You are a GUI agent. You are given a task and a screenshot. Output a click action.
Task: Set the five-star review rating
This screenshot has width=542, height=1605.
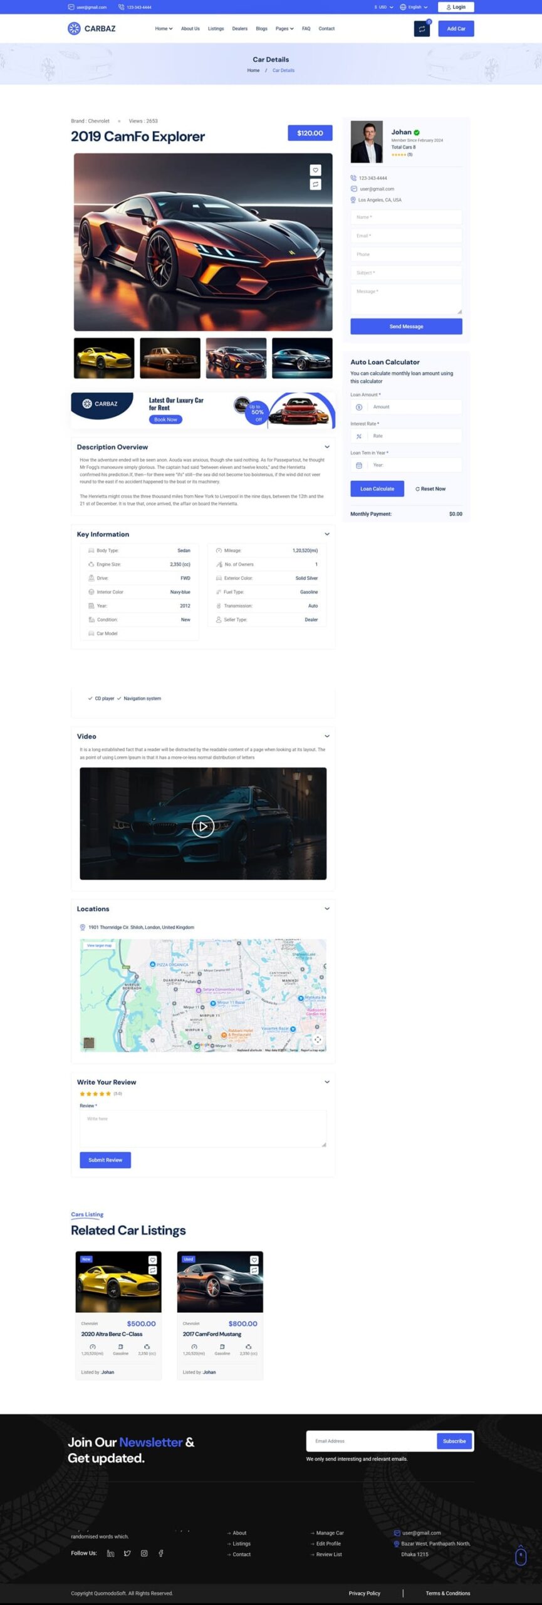tap(108, 1093)
